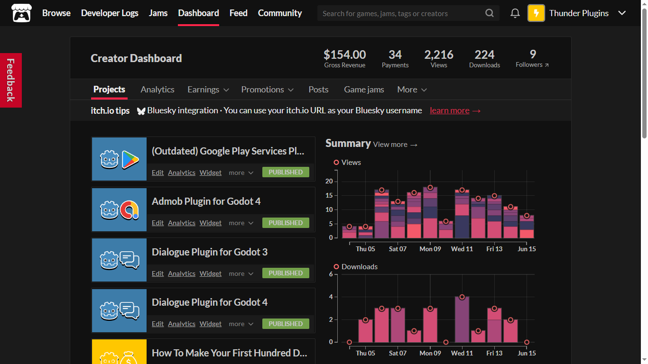
Task: Open the Dialogue Plugin for Godot 3 thumbnail
Action: click(x=119, y=260)
